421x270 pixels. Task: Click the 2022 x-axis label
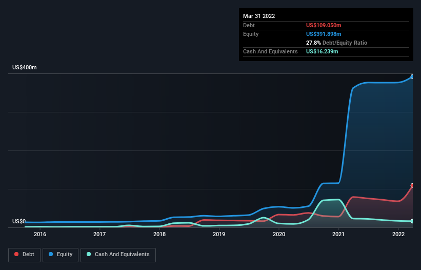(x=398, y=234)
